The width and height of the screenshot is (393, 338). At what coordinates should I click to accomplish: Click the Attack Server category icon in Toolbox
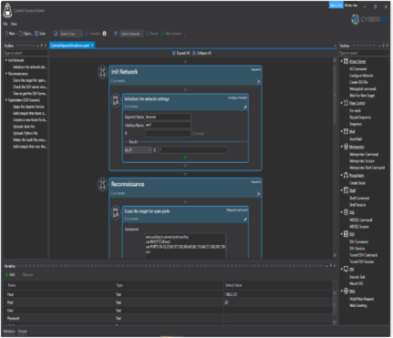pyautogui.click(x=346, y=61)
